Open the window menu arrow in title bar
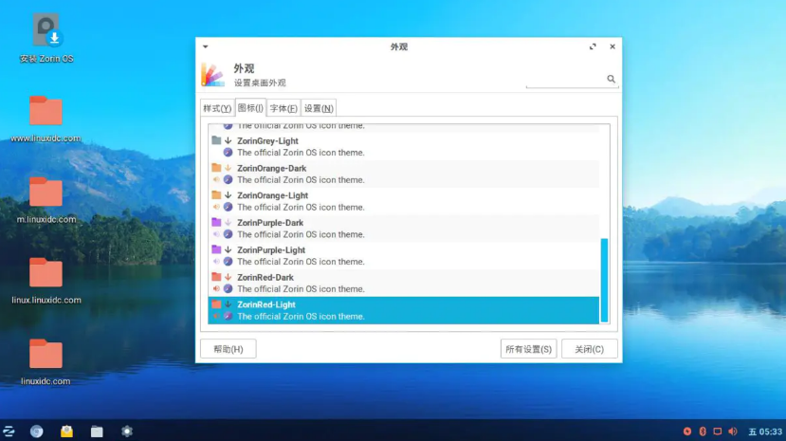 tap(206, 46)
